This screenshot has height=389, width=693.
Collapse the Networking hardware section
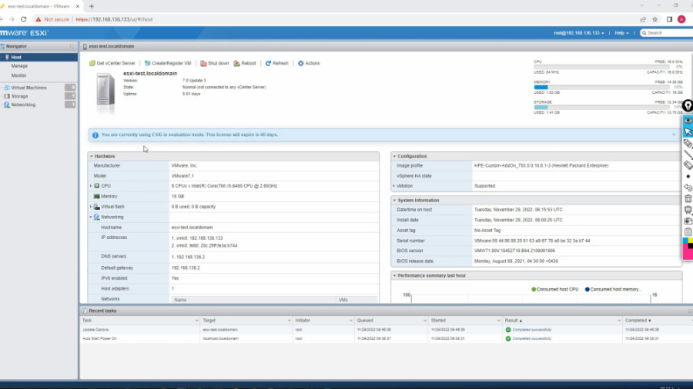(91, 217)
